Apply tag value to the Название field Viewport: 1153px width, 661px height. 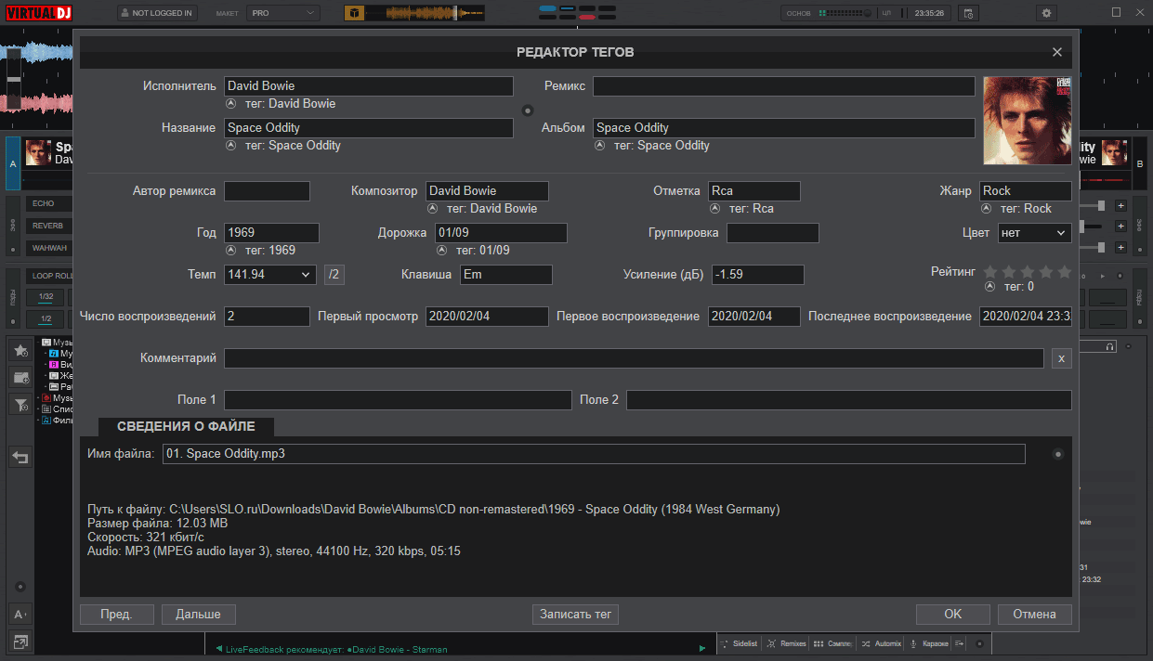click(x=230, y=146)
